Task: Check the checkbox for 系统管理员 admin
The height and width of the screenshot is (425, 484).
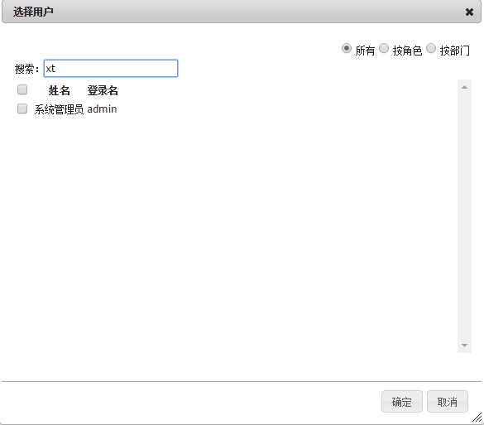Action: coord(22,109)
